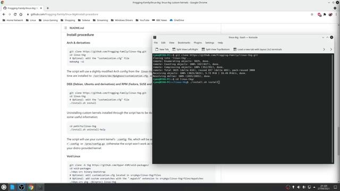Image resolution: width=340 pixels, height=191 pixels.
Task: Click the red circular tray icon
Action: (x=288, y=187)
